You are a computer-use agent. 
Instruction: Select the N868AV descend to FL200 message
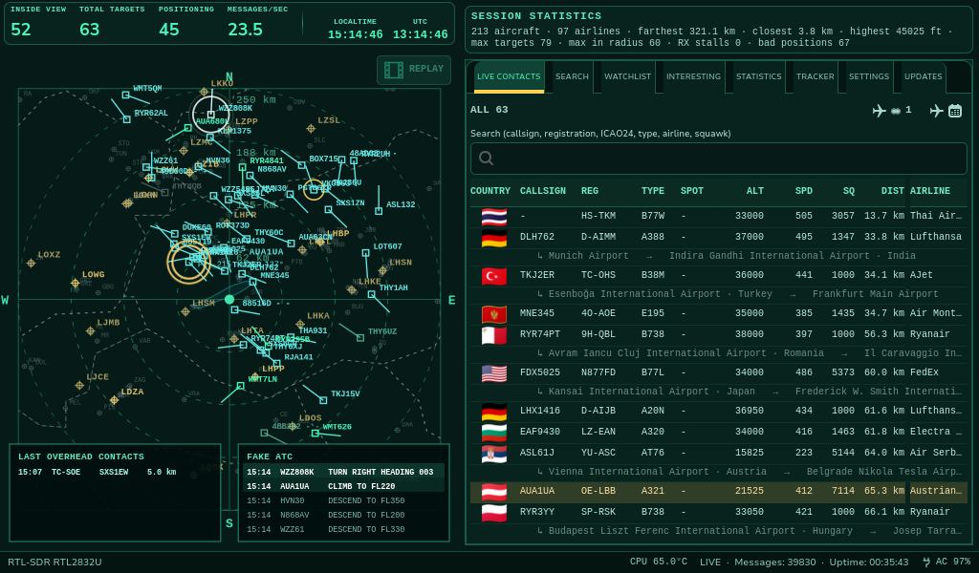coord(343,515)
